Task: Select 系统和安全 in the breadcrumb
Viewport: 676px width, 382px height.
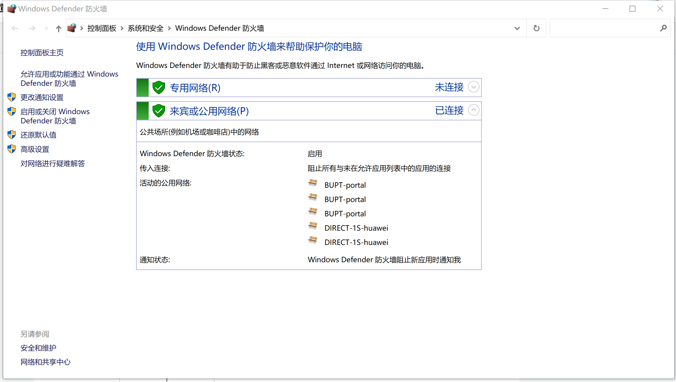Action: 145,28
